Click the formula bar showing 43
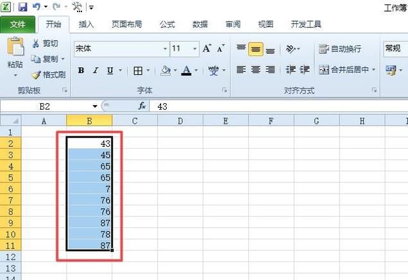The image size is (408, 280). [278, 106]
